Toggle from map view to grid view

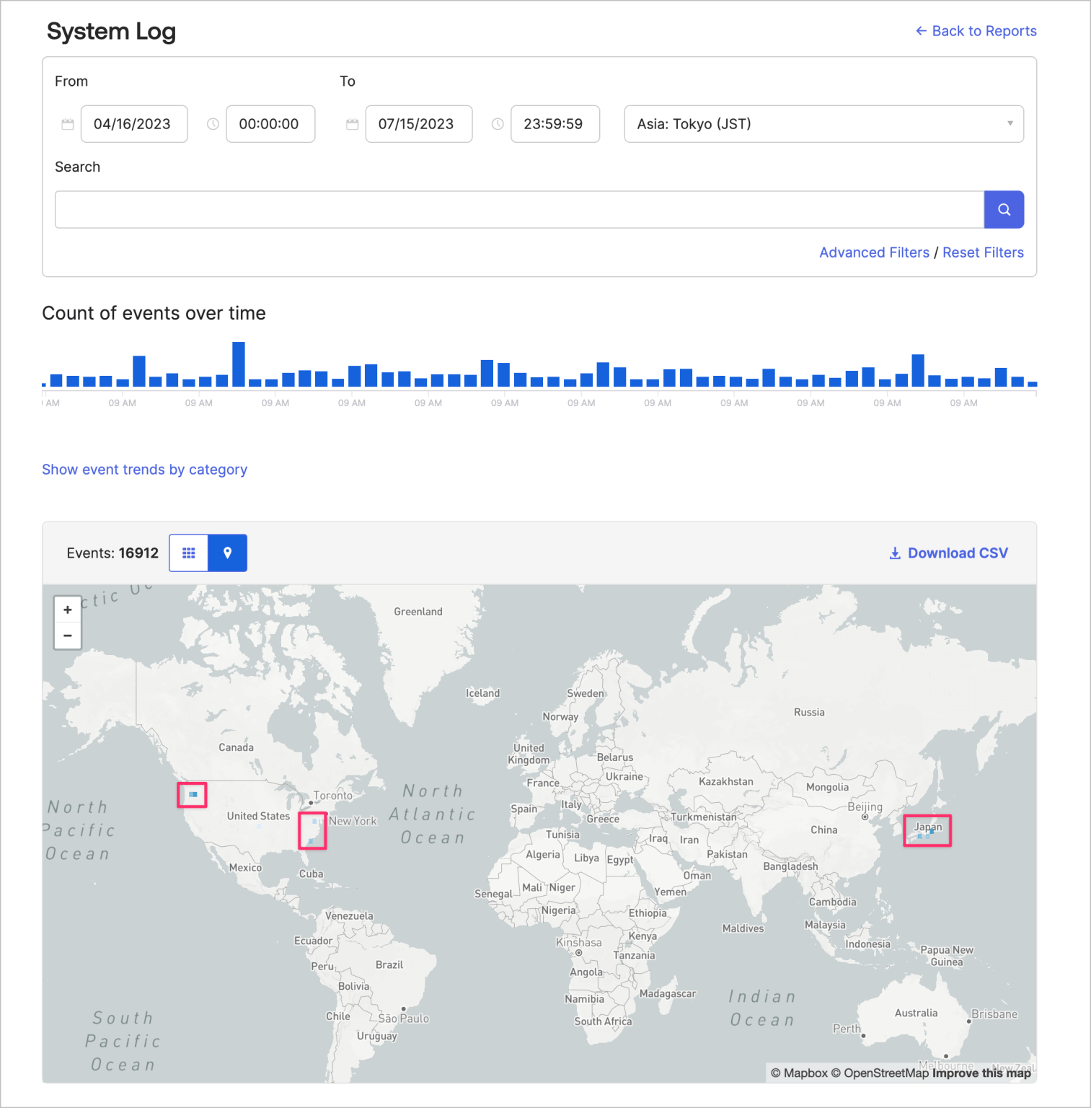(188, 553)
